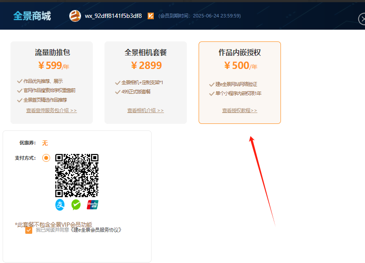Viewport: 365px width, 263px height.
Task: Click the VIP badge beside the username
Action: tap(151, 16)
